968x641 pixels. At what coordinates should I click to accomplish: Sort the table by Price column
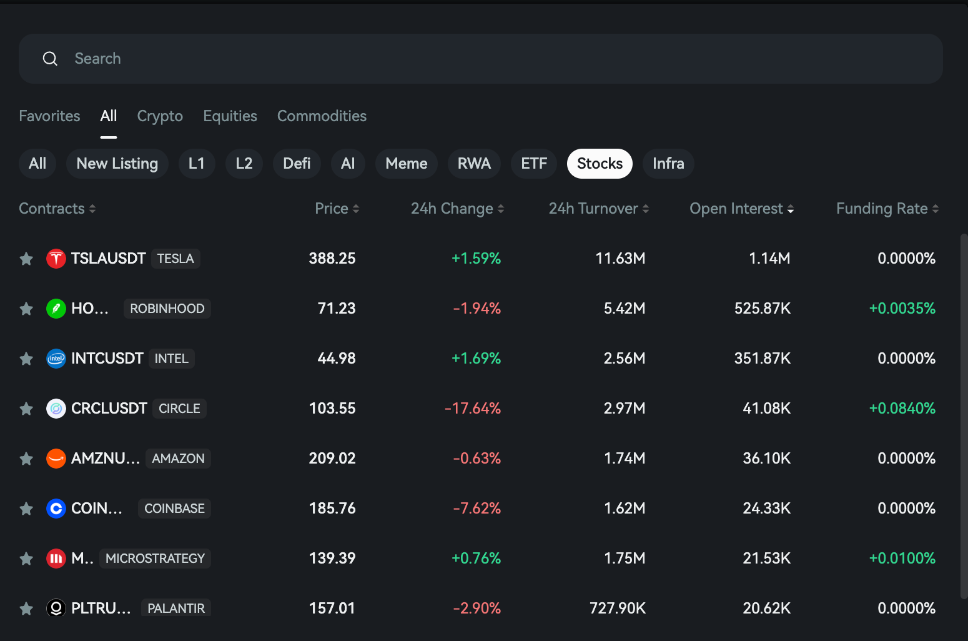pyautogui.click(x=337, y=208)
